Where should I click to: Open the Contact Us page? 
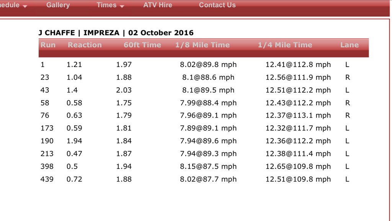pos(217,5)
